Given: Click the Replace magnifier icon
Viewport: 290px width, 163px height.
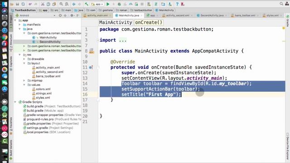Looking at the screenshot, I should coord(67,4).
